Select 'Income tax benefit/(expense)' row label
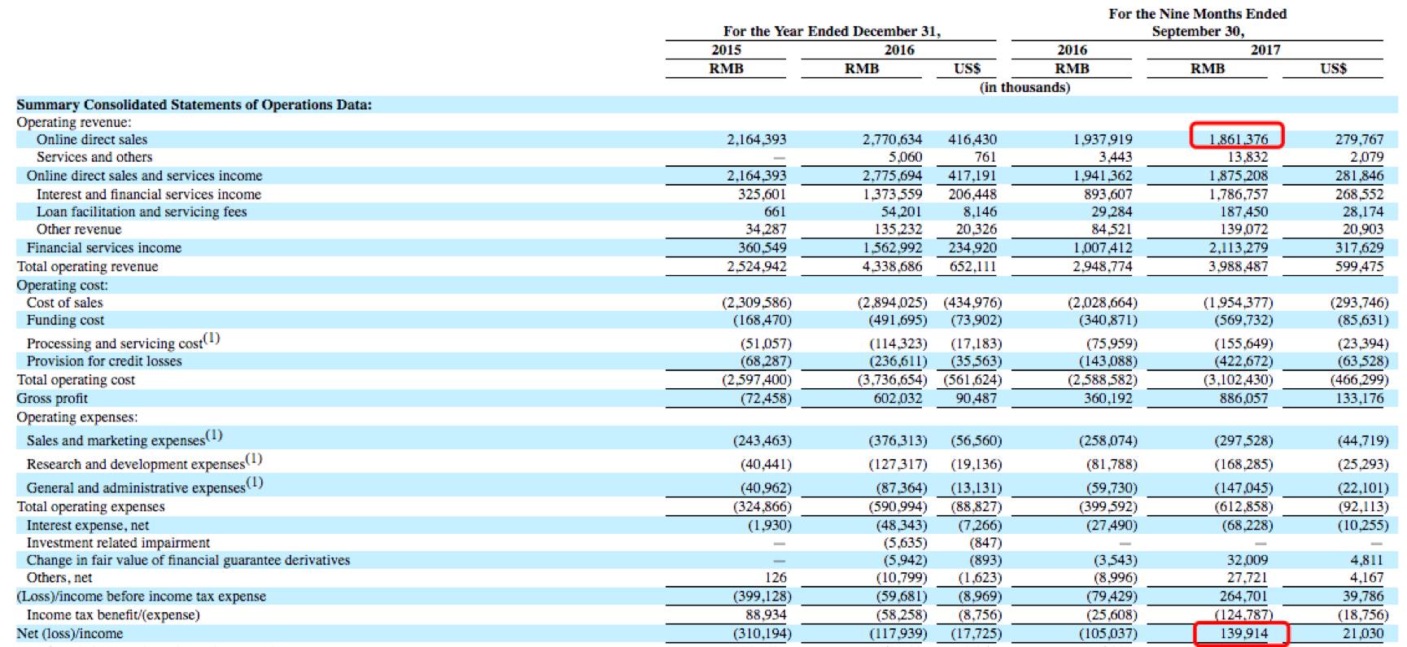 pos(113,614)
